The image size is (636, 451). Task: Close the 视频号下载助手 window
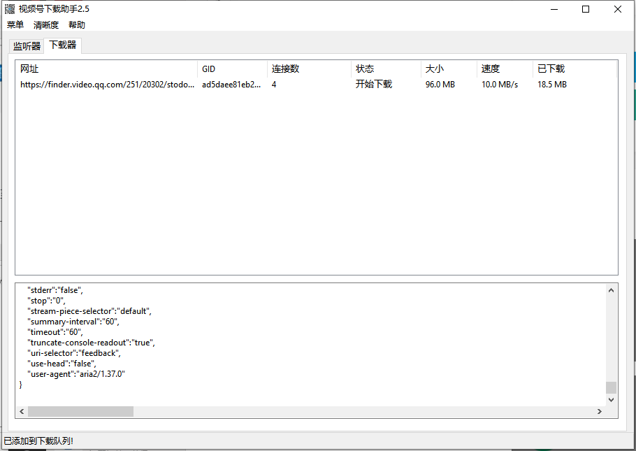(618, 9)
